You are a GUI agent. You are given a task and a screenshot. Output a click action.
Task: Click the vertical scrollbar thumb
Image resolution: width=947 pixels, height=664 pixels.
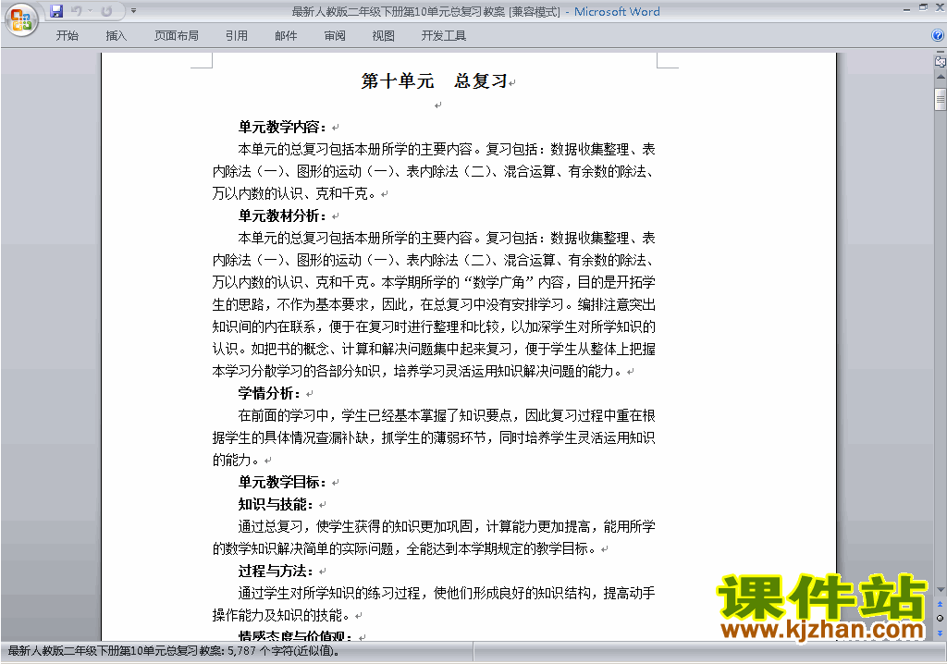tap(941, 99)
